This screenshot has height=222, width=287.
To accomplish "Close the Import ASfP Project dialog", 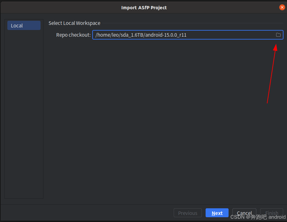I will pos(282,7).
